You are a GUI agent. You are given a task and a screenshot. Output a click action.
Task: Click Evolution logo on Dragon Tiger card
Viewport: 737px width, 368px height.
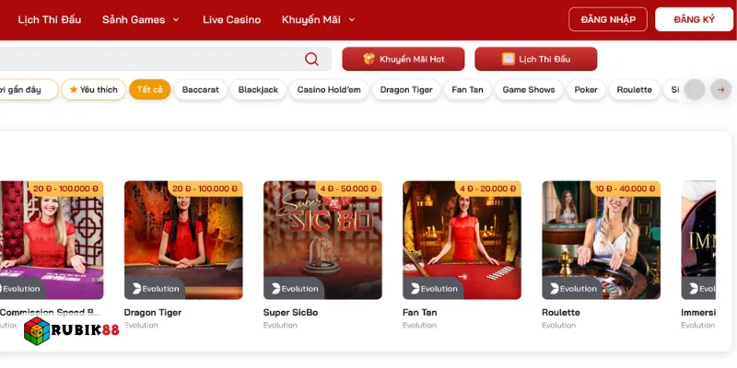tap(138, 288)
